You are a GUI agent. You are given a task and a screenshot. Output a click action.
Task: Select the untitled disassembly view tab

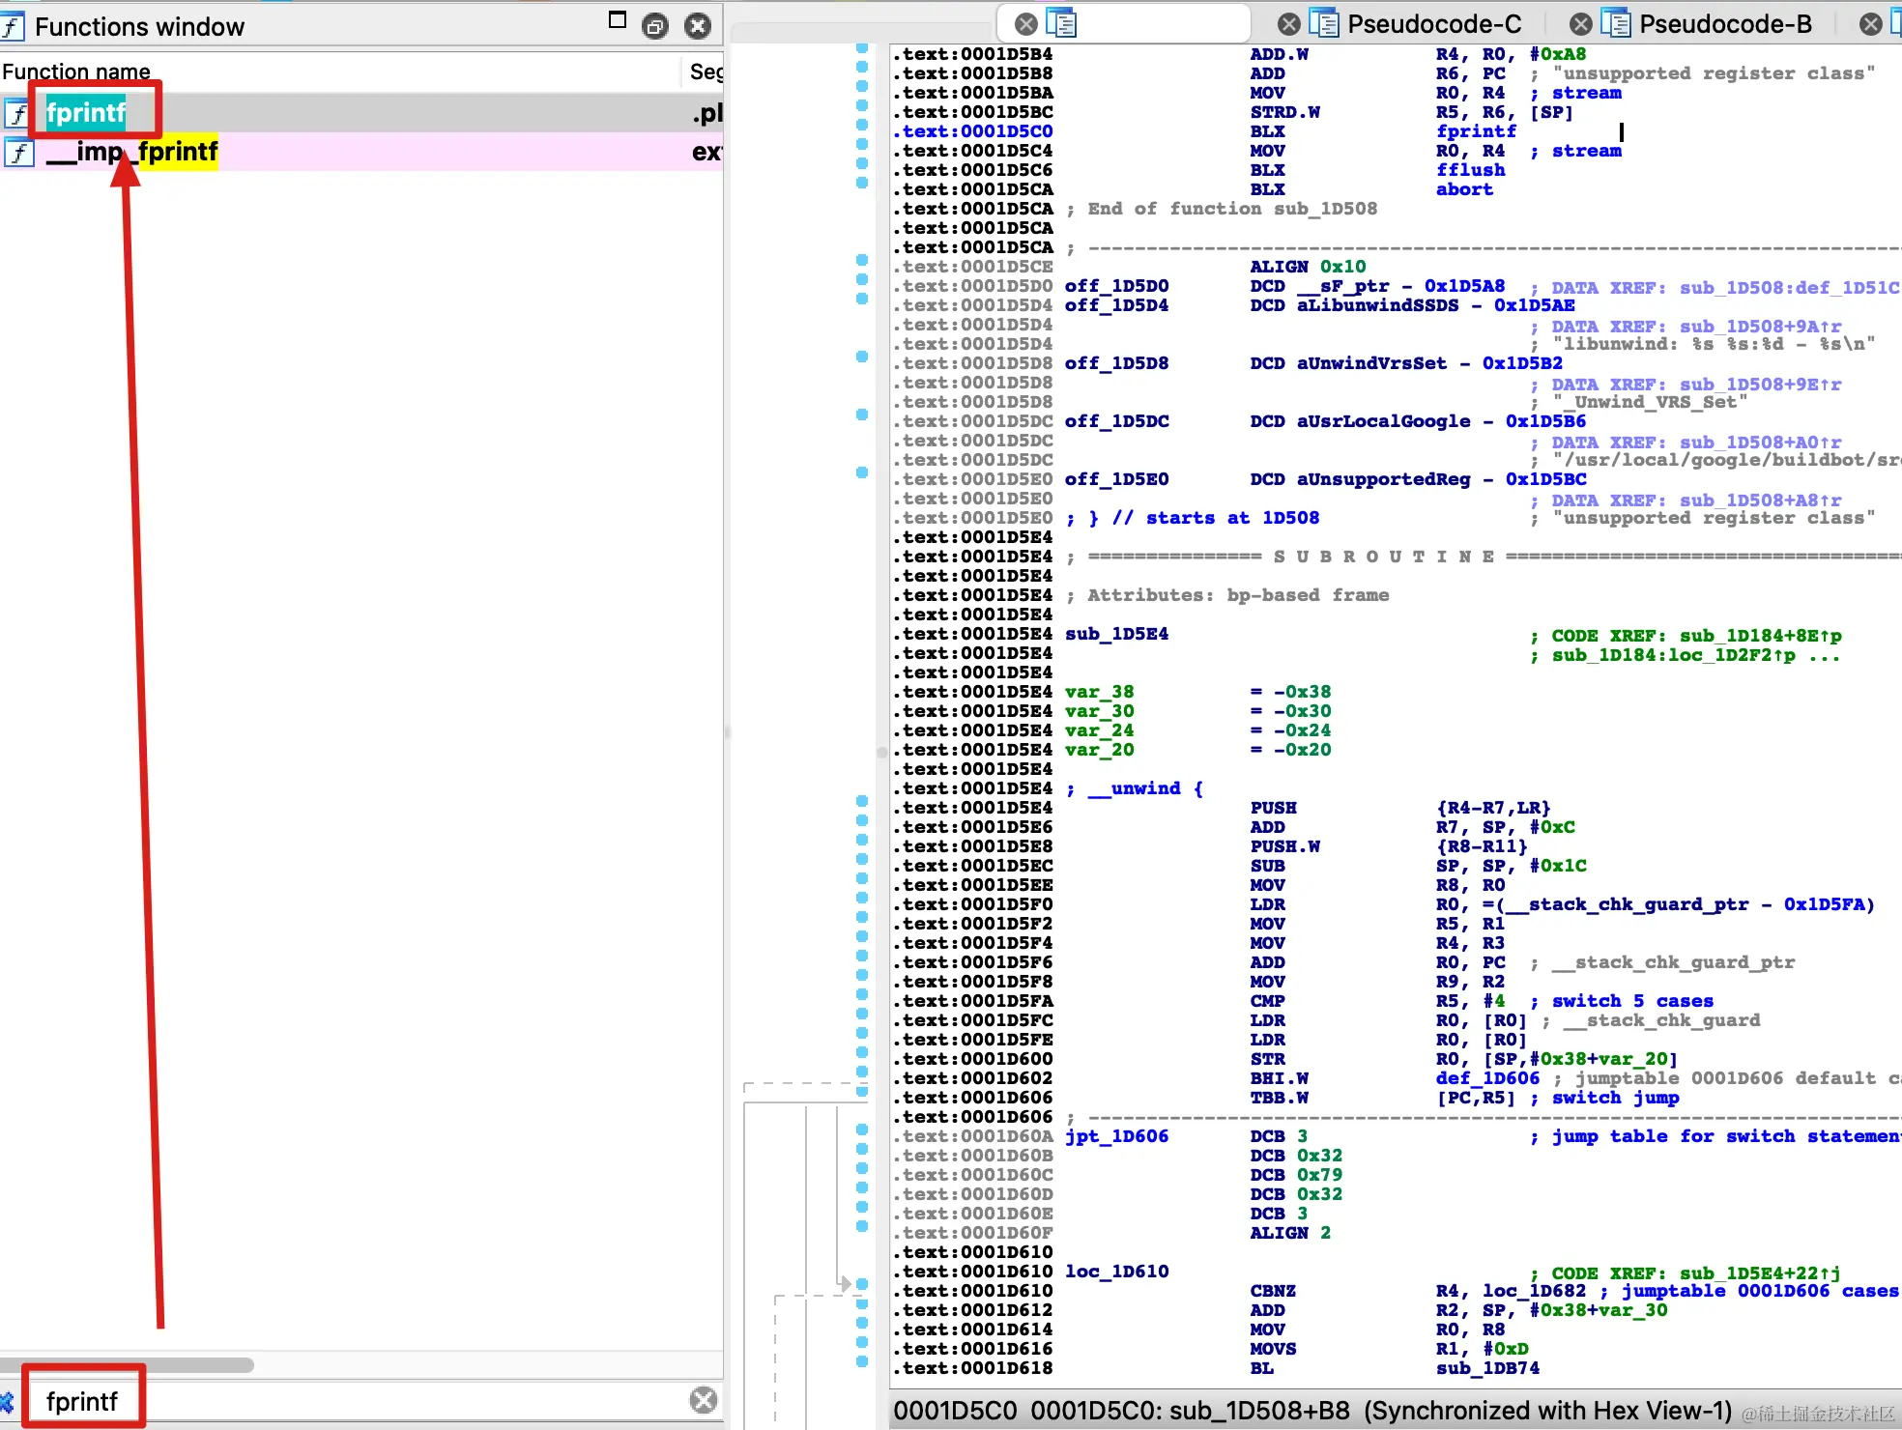[x=1150, y=24]
